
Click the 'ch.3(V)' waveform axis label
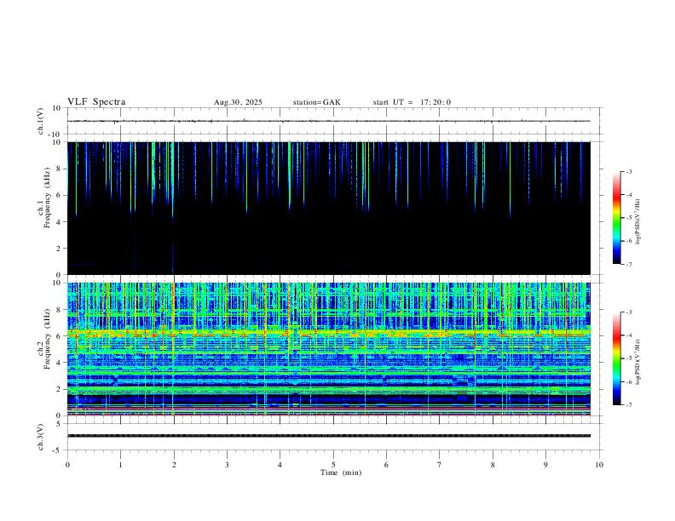pos(41,437)
